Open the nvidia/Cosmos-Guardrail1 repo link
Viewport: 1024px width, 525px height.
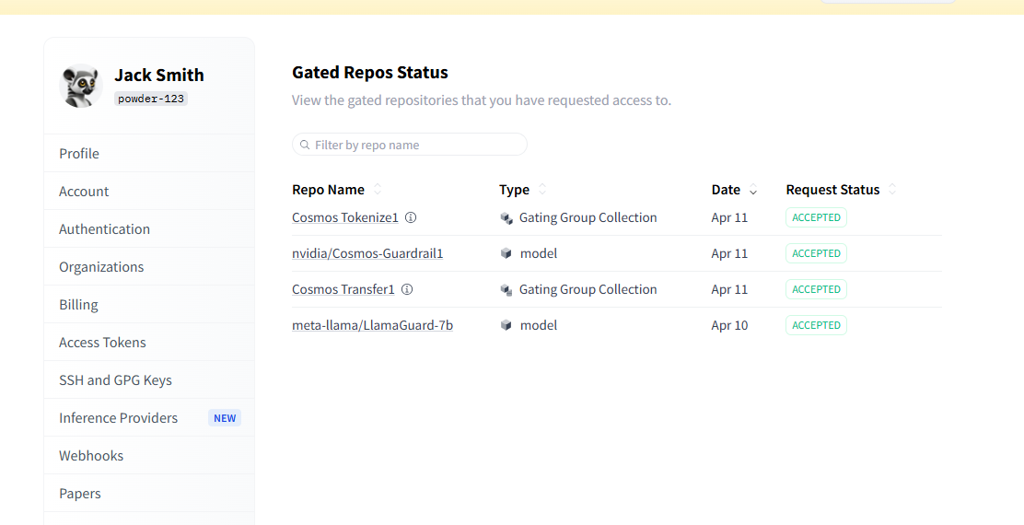[367, 253]
